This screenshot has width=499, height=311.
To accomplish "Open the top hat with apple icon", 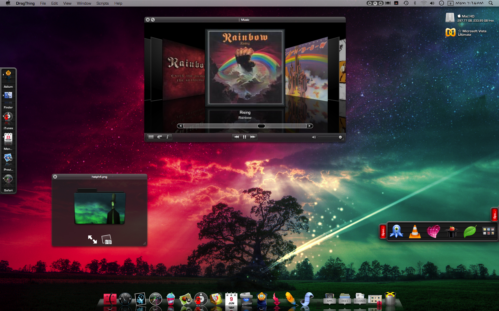I will point(451,232).
